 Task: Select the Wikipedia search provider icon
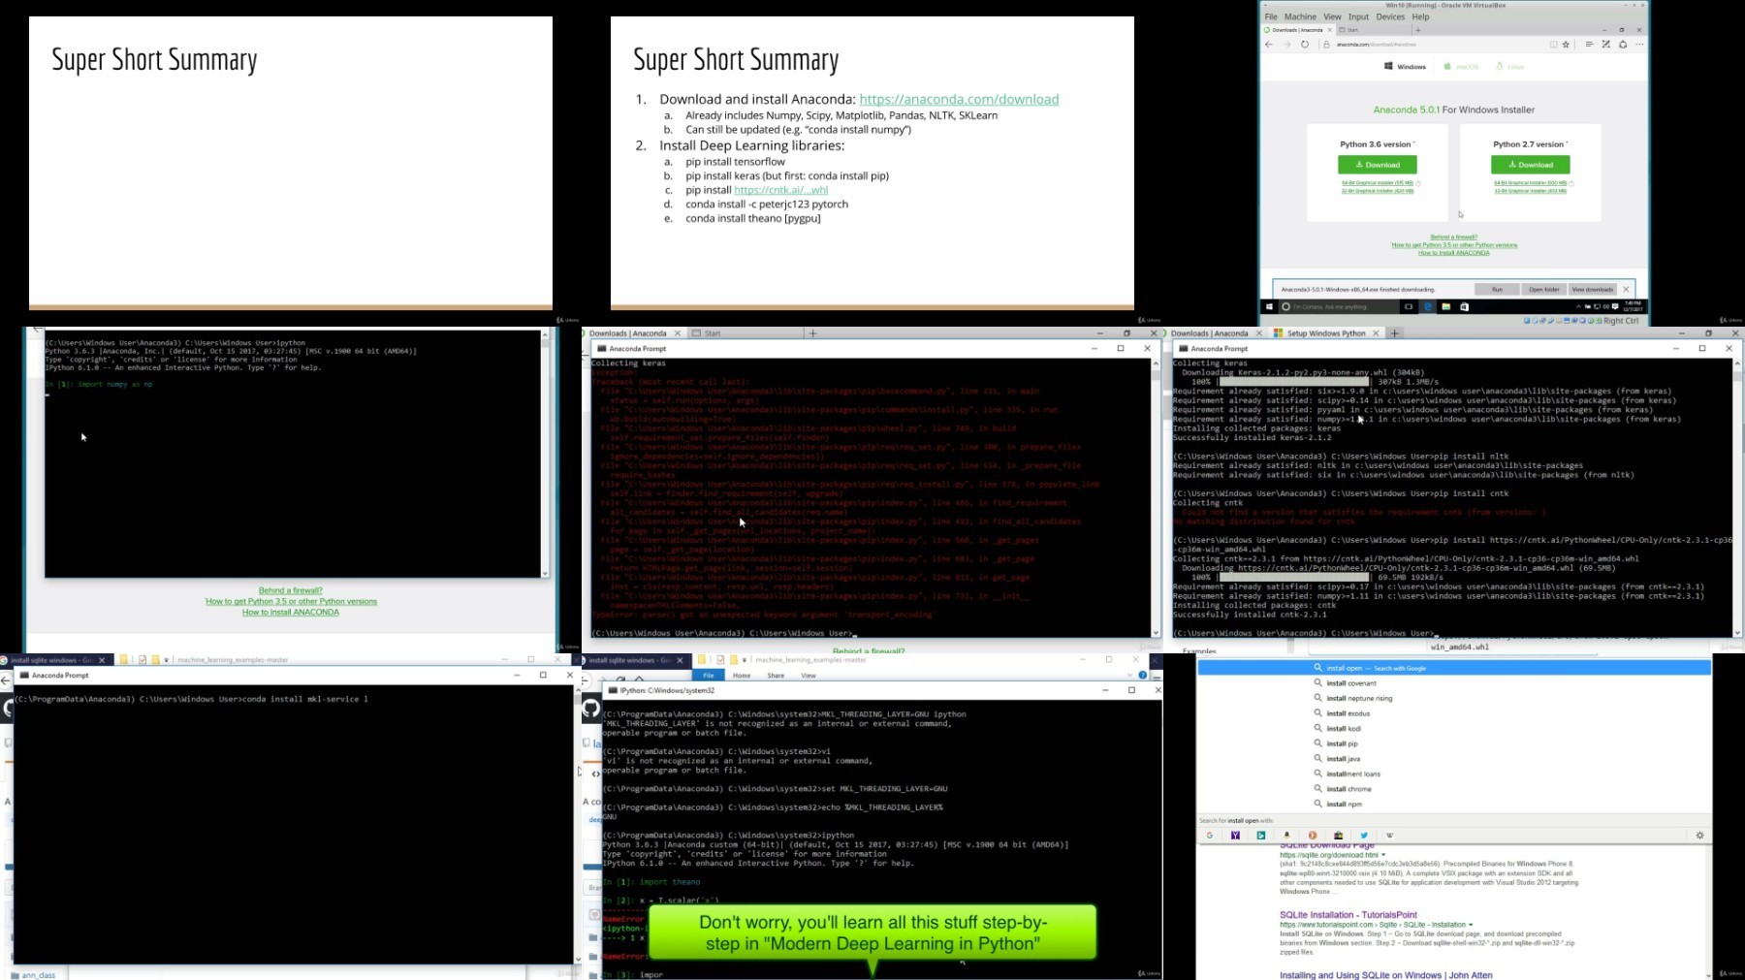(1391, 836)
